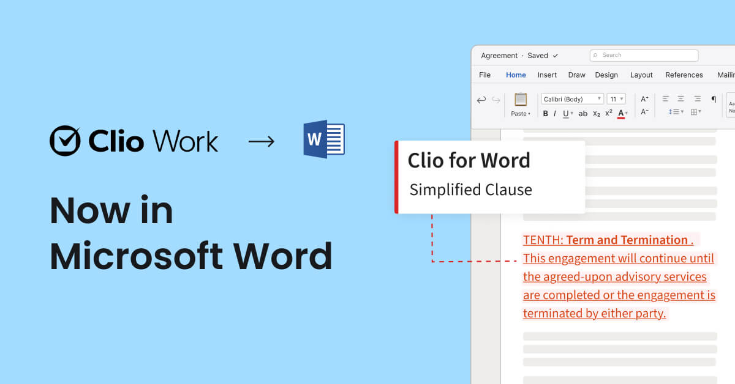
Task: Switch to the Insert tab
Action: (547, 75)
